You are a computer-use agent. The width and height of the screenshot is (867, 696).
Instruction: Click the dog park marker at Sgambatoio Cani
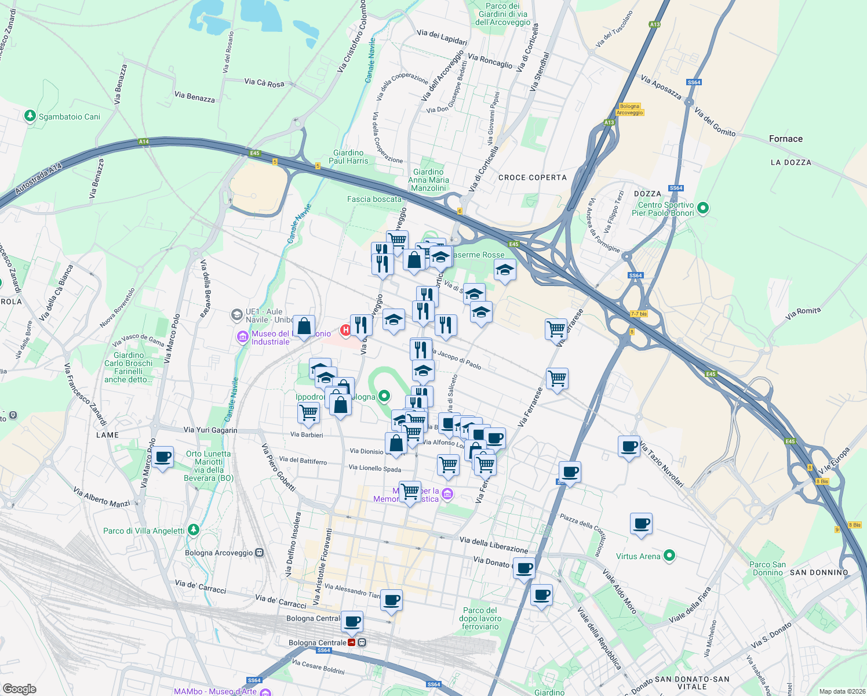30,116
